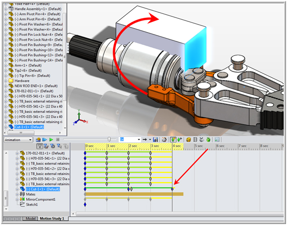287x225 pixels.
Task: Click the Spring icon in MotionManager toolbar
Action: [195, 140]
